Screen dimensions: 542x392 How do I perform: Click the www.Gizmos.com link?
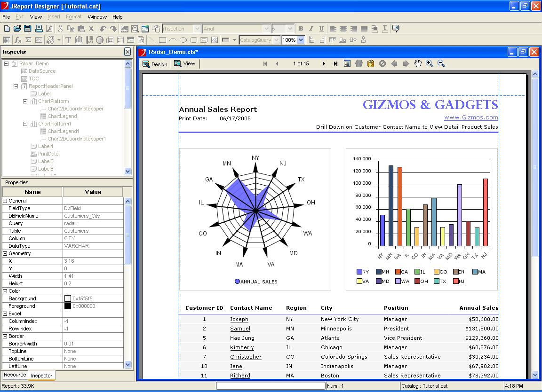pos(471,118)
